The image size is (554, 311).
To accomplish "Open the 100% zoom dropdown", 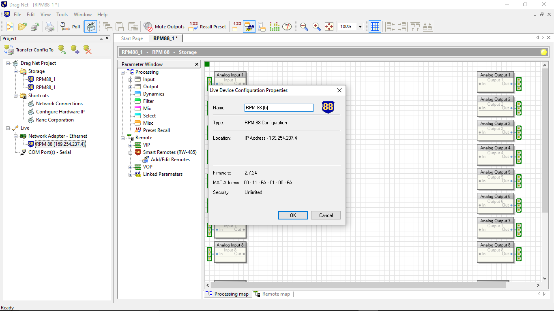I will 360,27.
